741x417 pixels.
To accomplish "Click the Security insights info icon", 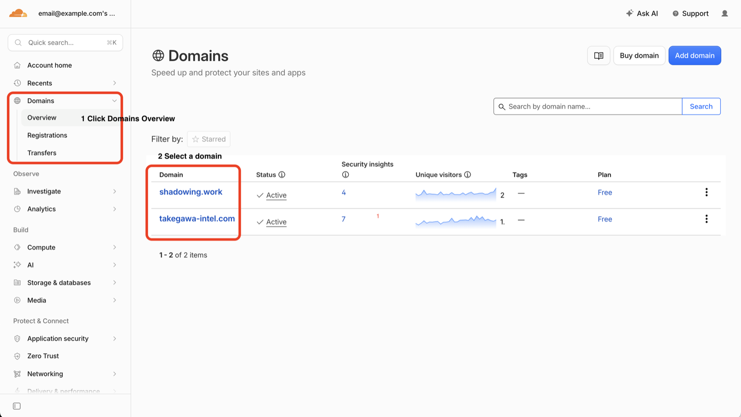I will coord(345,174).
